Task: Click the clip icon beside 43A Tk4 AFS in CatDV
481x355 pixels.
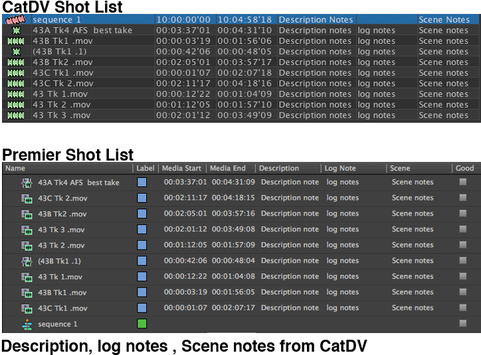Action: [16, 31]
